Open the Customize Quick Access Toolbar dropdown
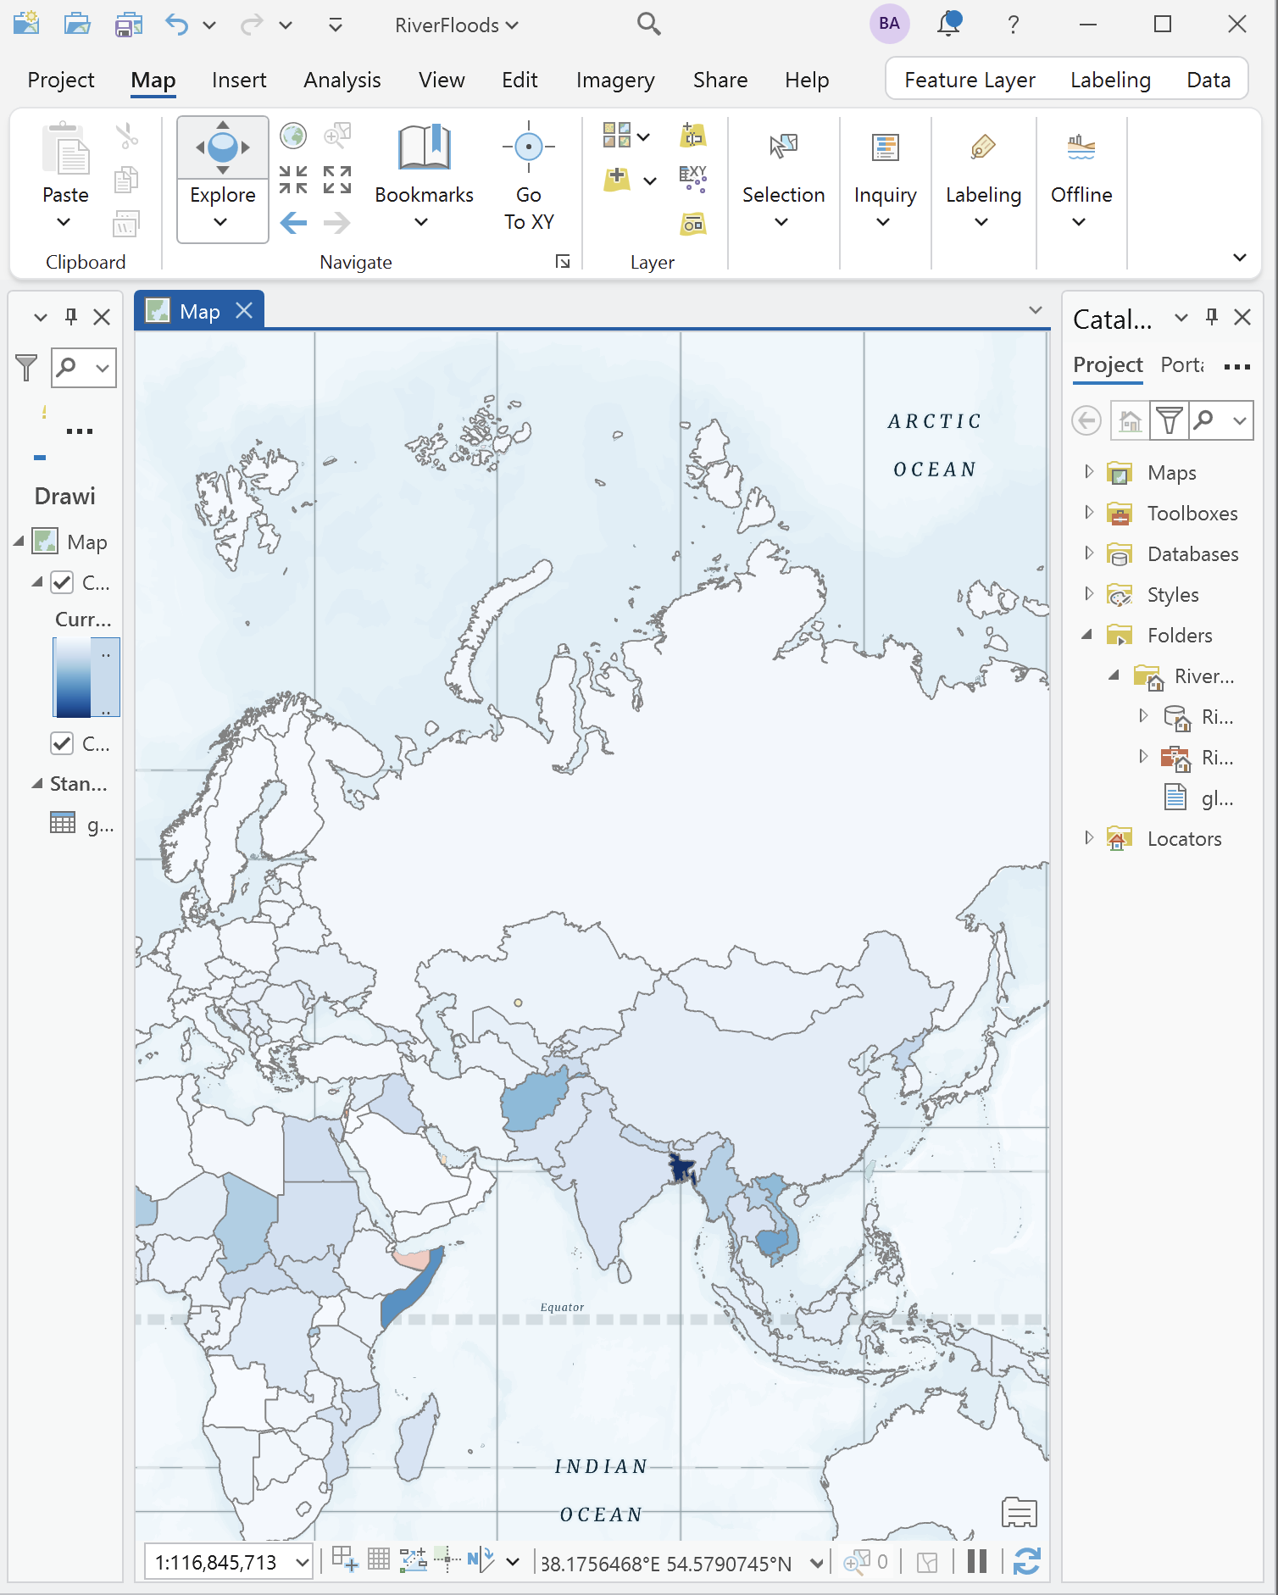Image resolution: width=1278 pixels, height=1595 pixels. point(336,25)
